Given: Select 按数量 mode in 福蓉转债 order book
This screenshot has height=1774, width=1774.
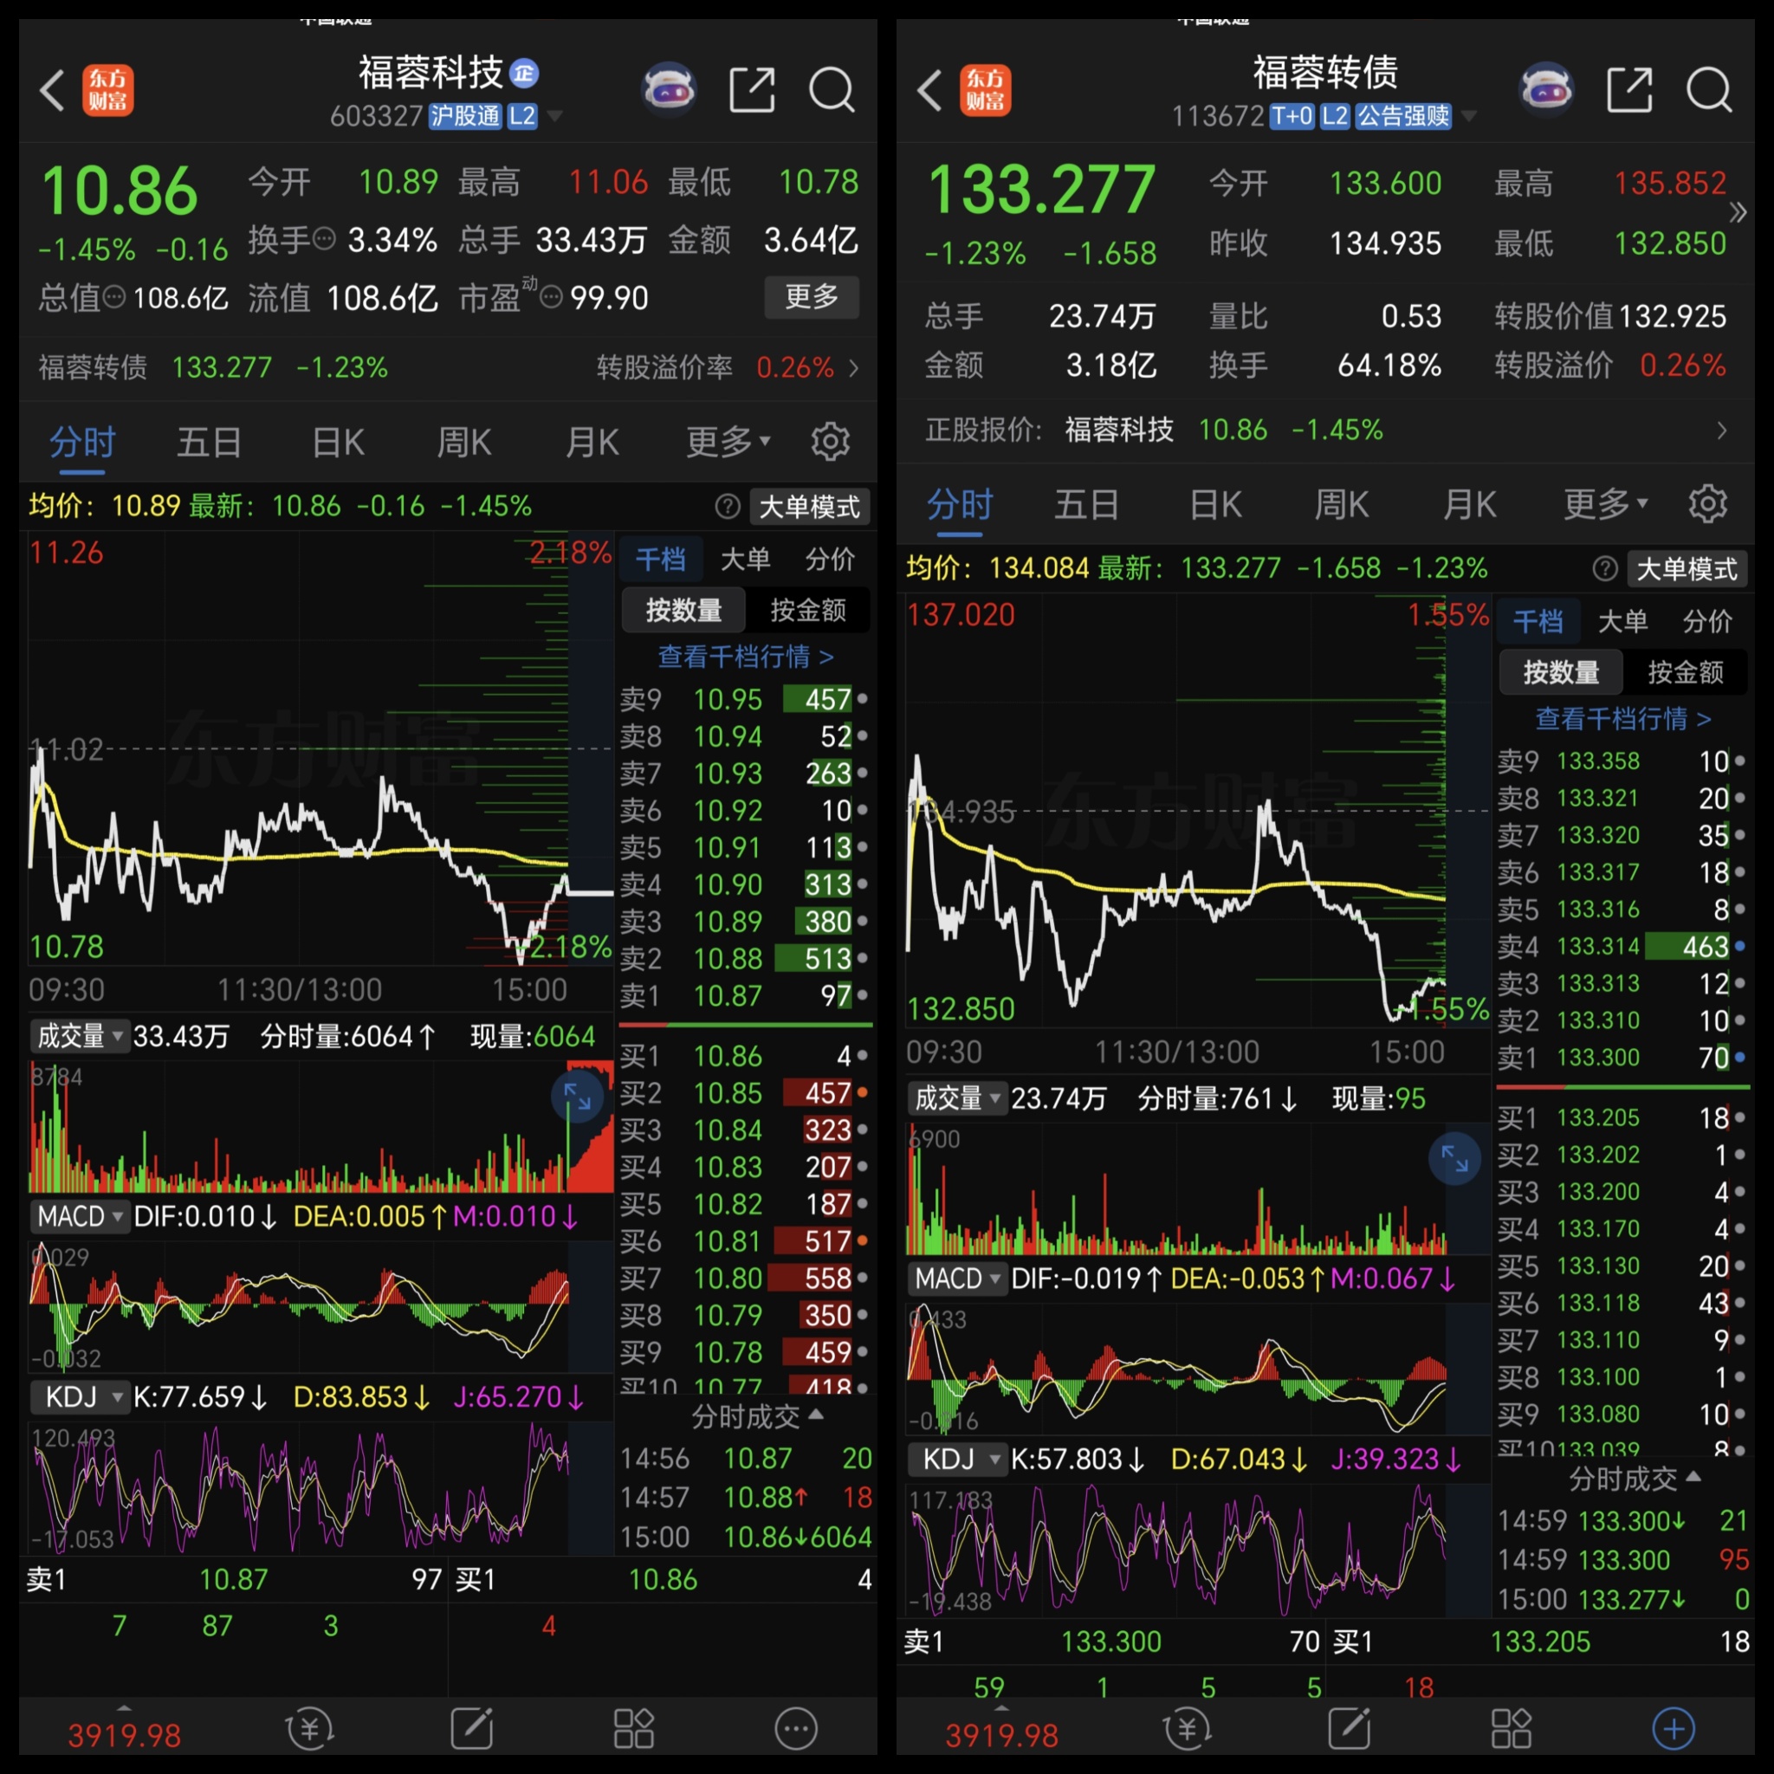Looking at the screenshot, I should pos(1560,672).
